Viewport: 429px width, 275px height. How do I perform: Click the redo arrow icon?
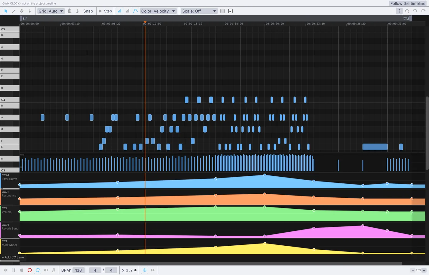coord(423,11)
